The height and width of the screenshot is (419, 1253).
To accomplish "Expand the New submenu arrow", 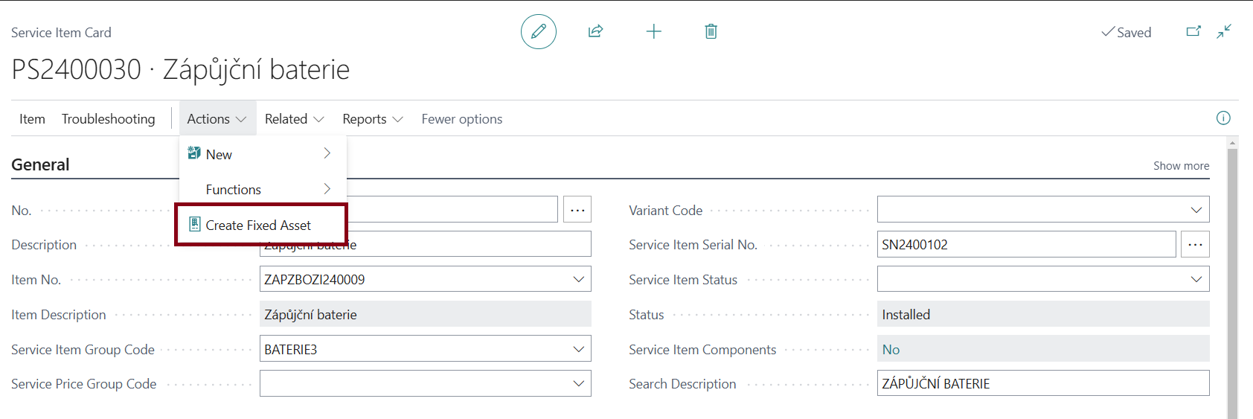I will (327, 153).
